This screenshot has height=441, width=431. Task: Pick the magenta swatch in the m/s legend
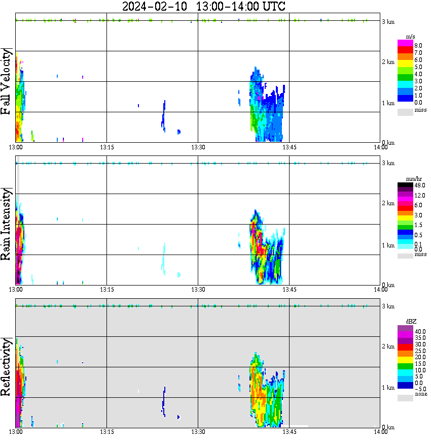[405, 43]
